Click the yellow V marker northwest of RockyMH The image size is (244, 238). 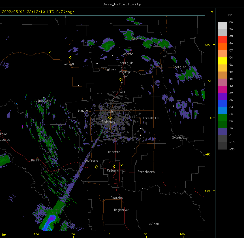point(50,52)
